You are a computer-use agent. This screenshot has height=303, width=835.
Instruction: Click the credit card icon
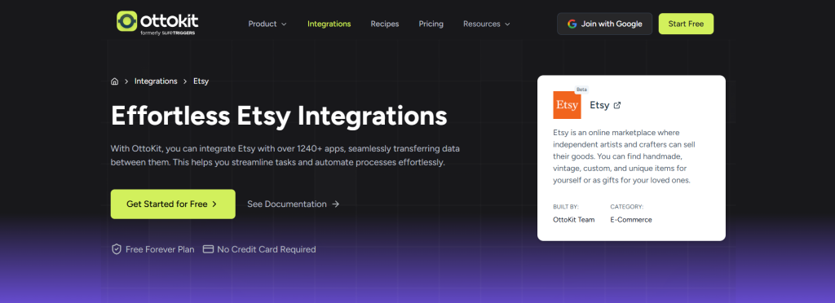click(x=208, y=249)
